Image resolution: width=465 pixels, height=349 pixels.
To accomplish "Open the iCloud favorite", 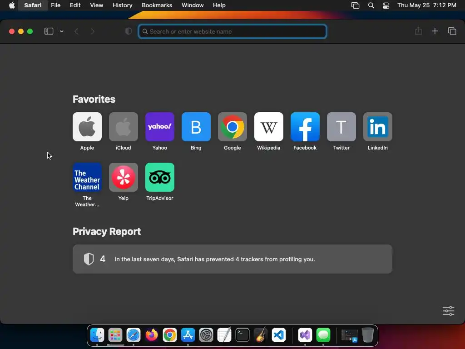I will 124,127.
